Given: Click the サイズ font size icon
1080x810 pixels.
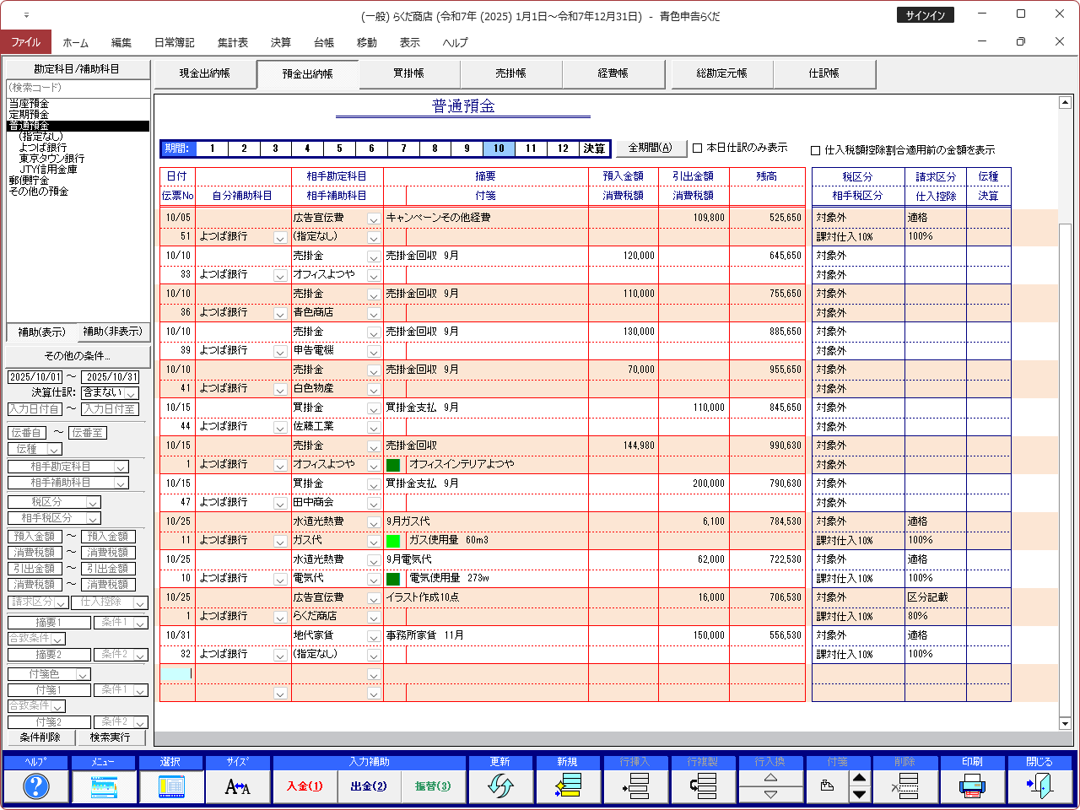Looking at the screenshot, I should click(238, 786).
